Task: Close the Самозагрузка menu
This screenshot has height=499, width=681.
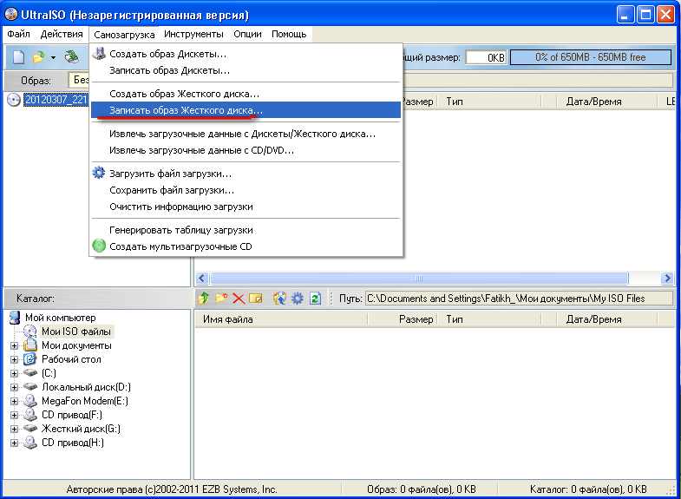Action: pyautogui.click(x=124, y=35)
